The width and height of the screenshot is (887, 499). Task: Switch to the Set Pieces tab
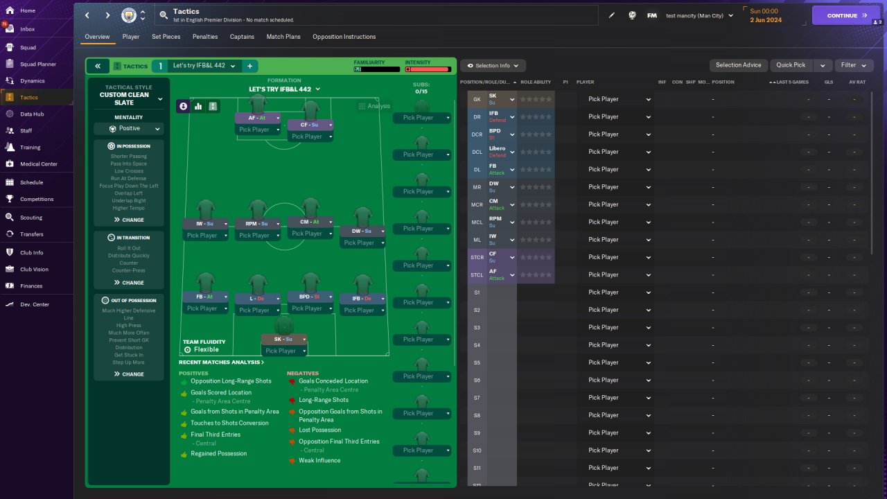pyautogui.click(x=165, y=37)
